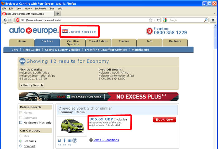Select the Compact car category radio
The image size is (218, 149).
(x=21, y=146)
